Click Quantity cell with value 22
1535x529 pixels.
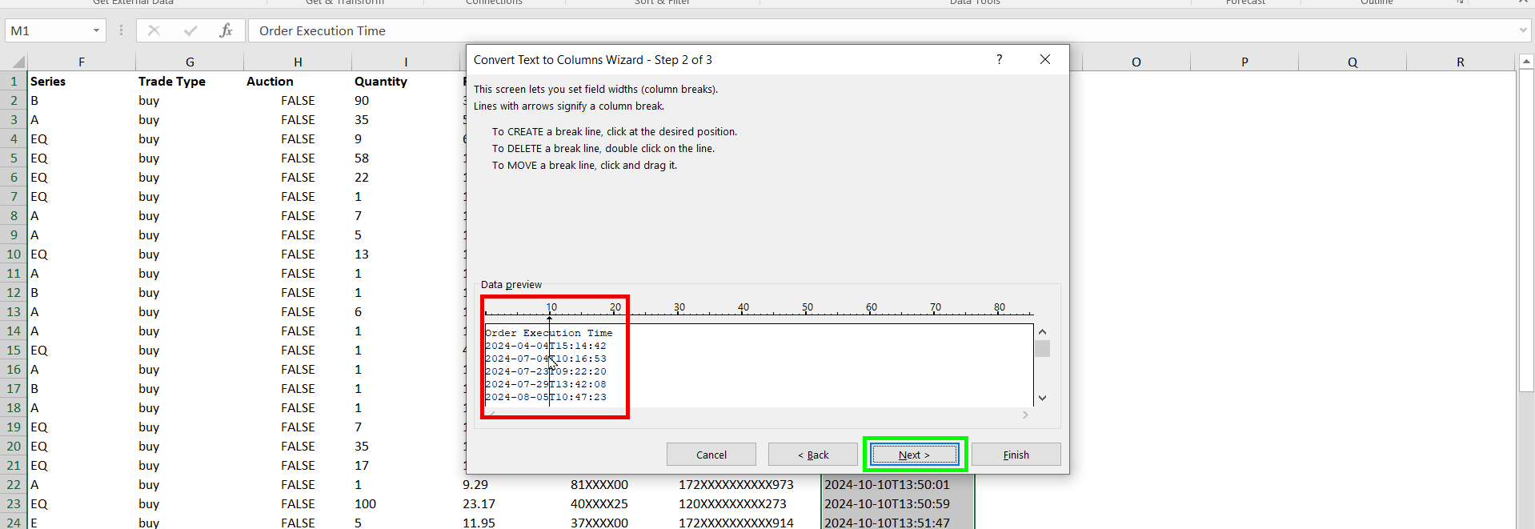(x=406, y=177)
